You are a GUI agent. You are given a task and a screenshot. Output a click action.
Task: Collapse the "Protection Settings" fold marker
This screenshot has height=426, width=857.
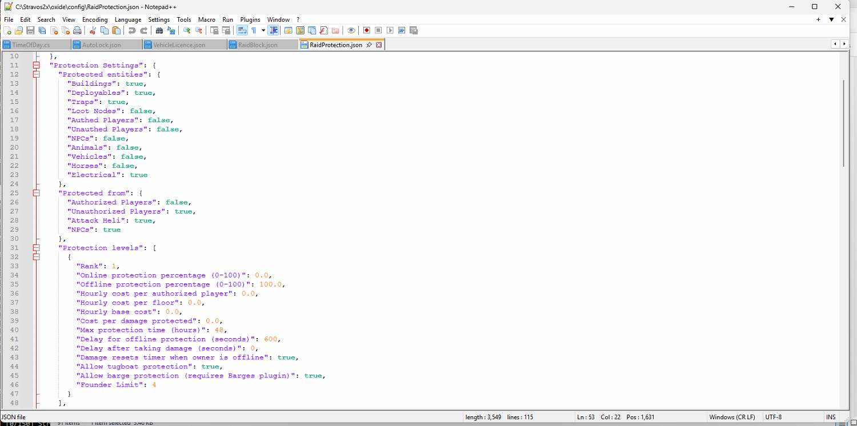[x=36, y=65]
